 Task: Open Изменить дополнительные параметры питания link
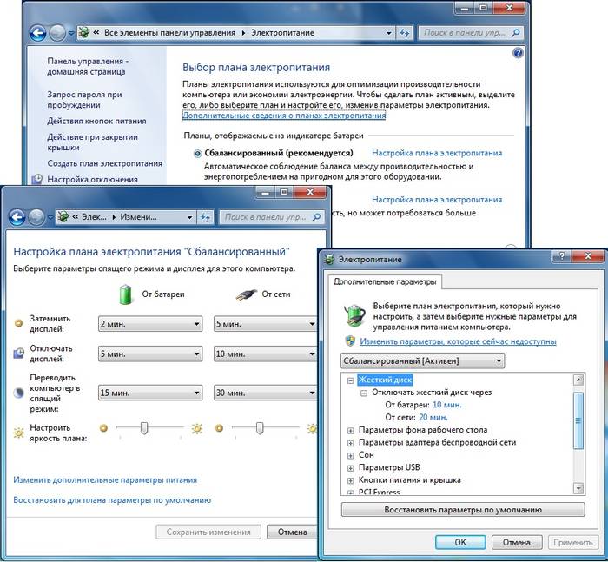(x=105, y=479)
